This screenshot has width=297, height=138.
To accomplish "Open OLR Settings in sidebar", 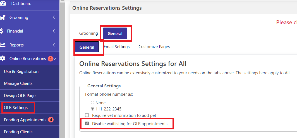I will click(16, 108).
